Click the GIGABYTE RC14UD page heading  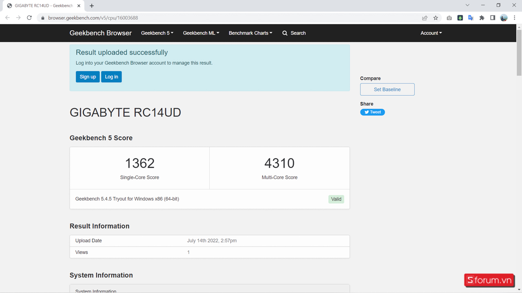[x=125, y=112]
